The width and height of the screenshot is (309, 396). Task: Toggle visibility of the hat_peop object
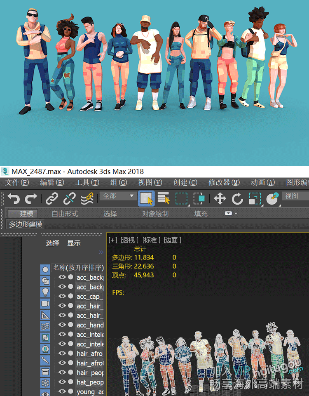coord(62,382)
